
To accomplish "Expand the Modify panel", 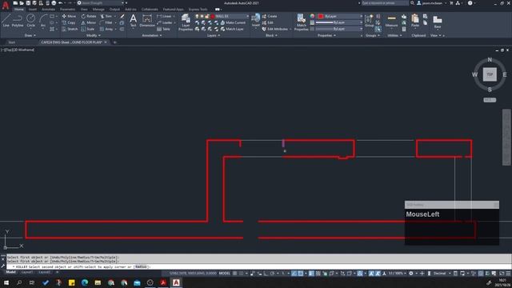I will coord(94,35).
